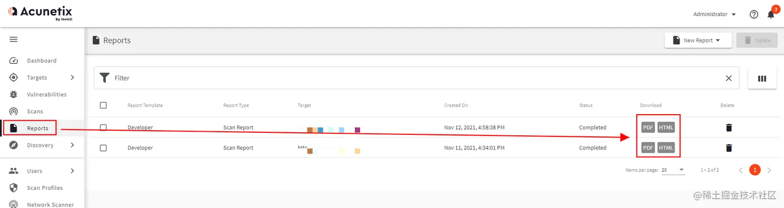Screen dimensions: 784x208
Task: Sort by Created On column header
Action: (x=456, y=105)
